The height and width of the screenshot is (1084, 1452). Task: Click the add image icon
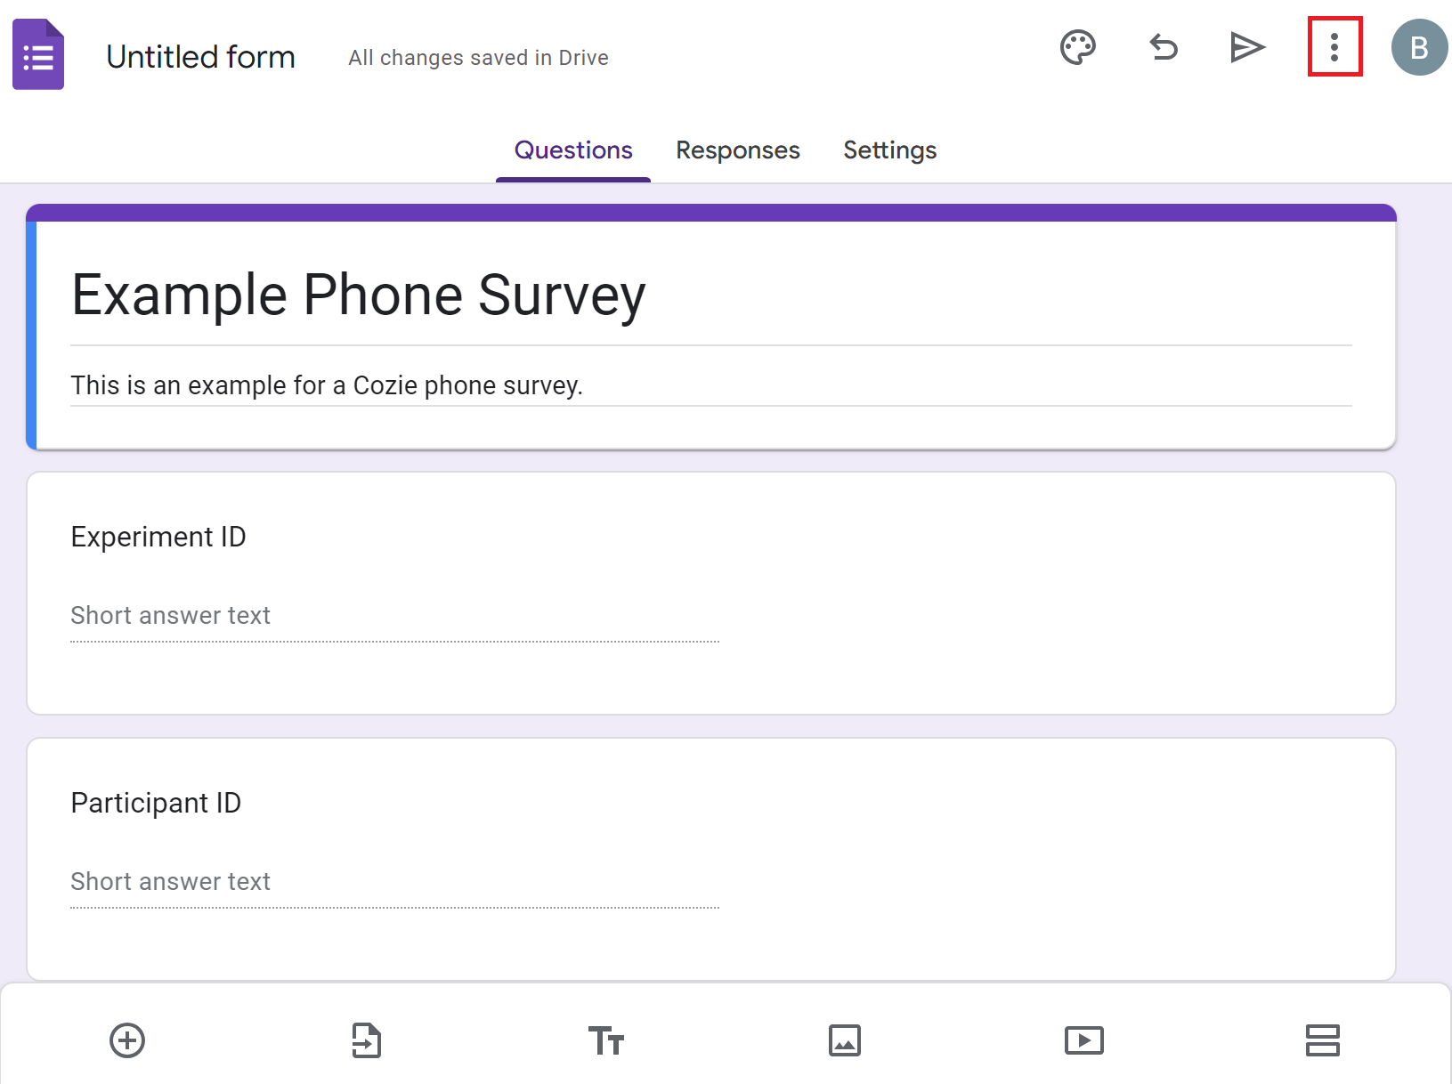[844, 1040]
